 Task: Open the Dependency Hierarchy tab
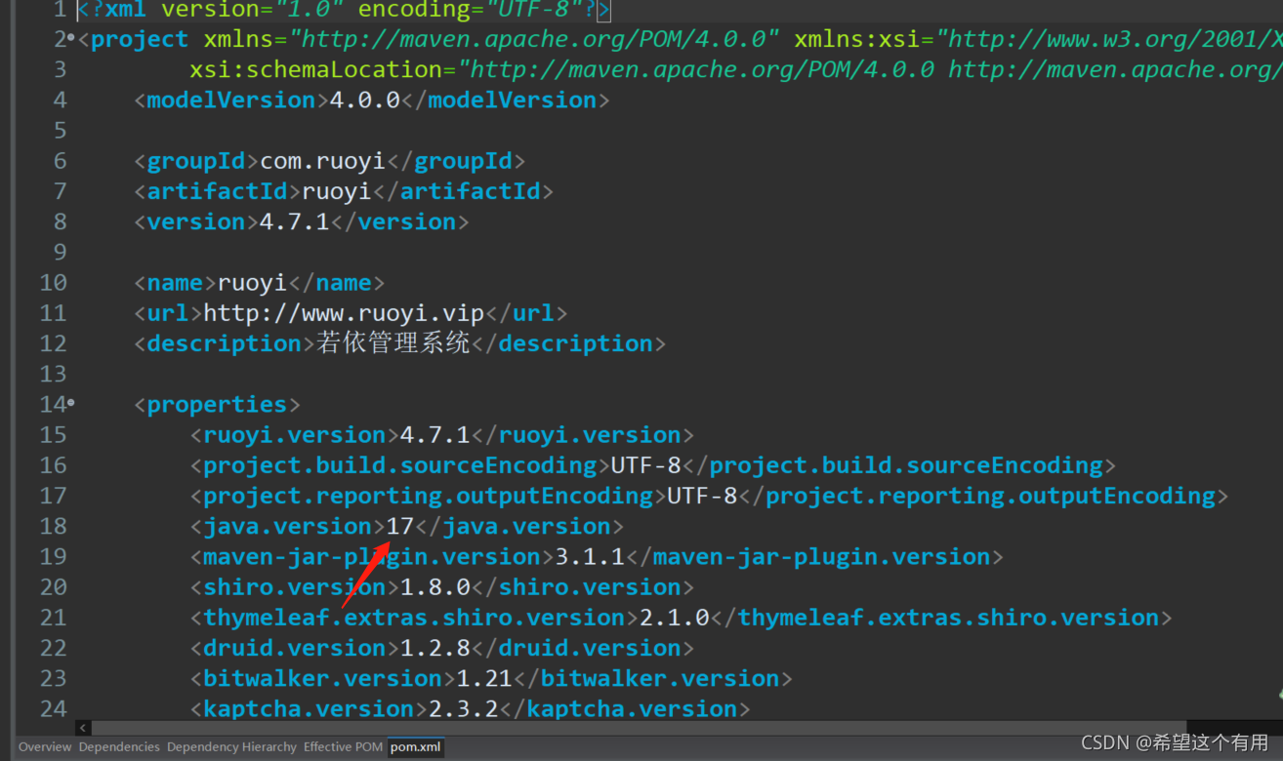pyautogui.click(x=231, y=747)
